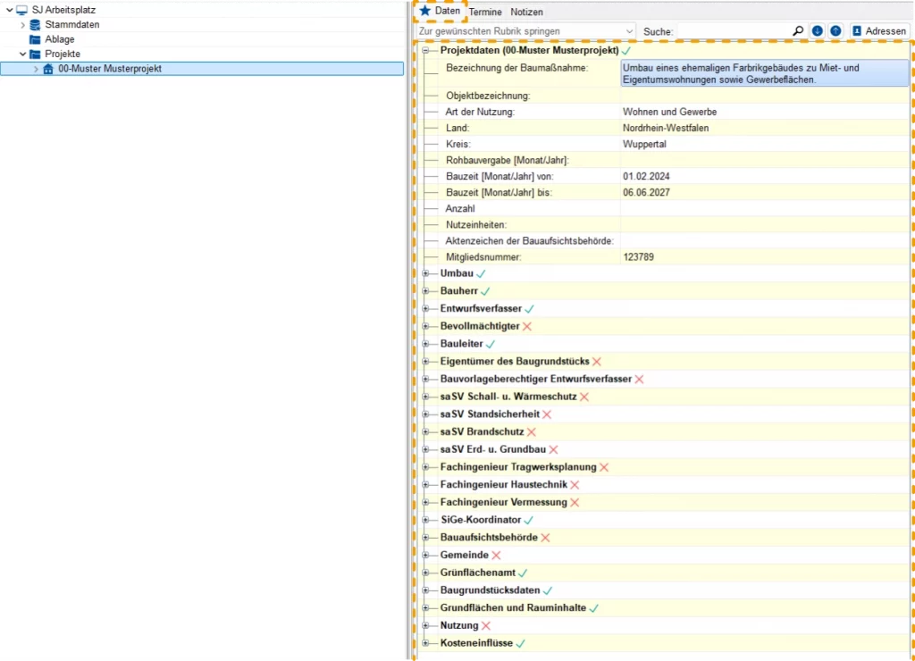This screenshot has width=915, height=661.
Task: Click the blue up-arrow previous result icon
Action: 835,31
